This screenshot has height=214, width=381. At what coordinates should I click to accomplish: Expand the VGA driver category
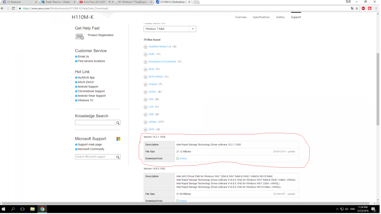tap(145, 100)
